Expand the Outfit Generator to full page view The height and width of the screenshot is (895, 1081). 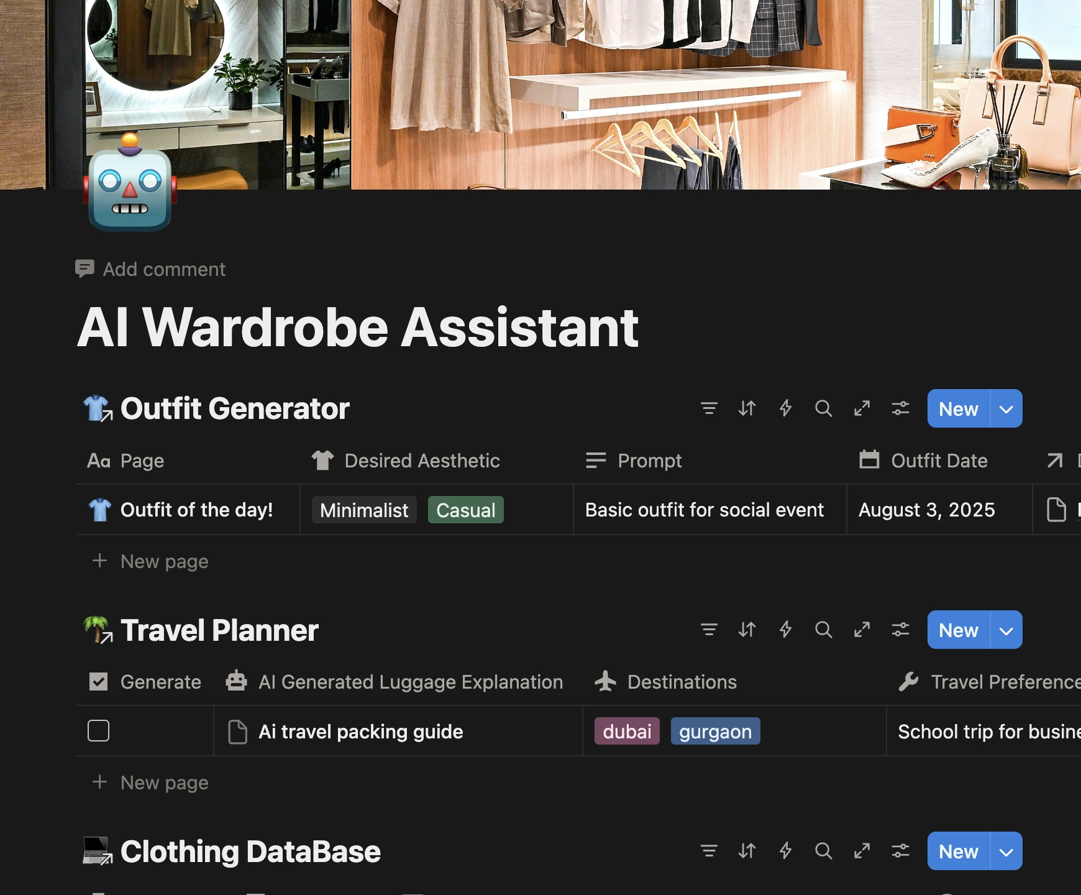pos(862,408)
